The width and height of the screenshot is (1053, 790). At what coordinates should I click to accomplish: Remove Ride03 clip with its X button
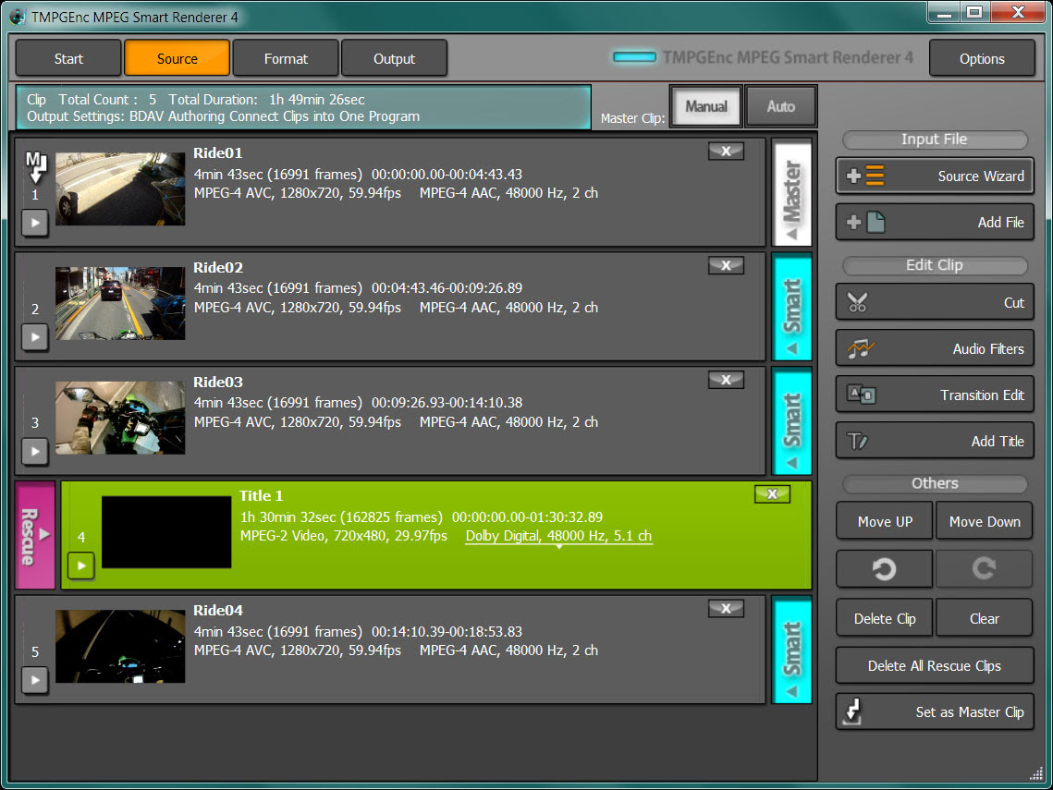coord(726,380)
